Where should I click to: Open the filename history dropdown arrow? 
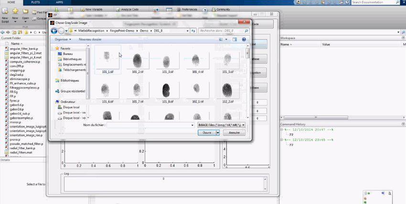192,125
